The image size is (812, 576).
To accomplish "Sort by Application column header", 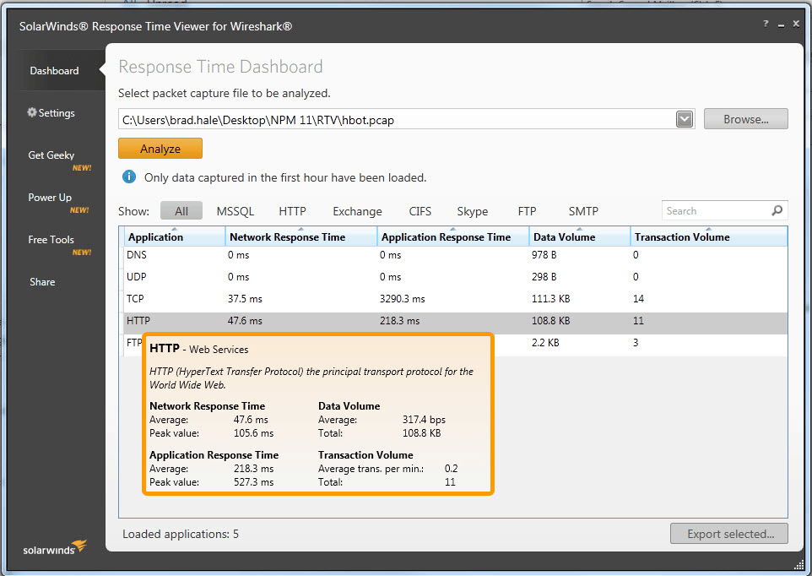I will 175,236.
